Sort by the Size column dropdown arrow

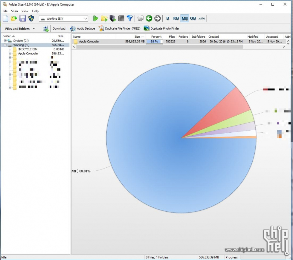coord(142,36)
